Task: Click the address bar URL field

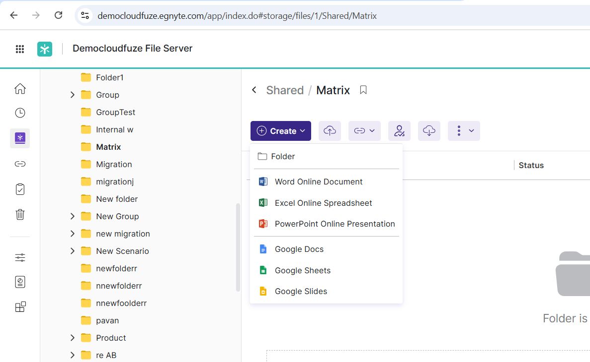Action: (x=237, y=16)
